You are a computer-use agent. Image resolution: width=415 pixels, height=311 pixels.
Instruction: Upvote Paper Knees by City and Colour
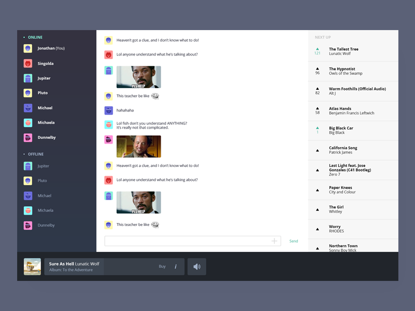click(x=317, y=190)
